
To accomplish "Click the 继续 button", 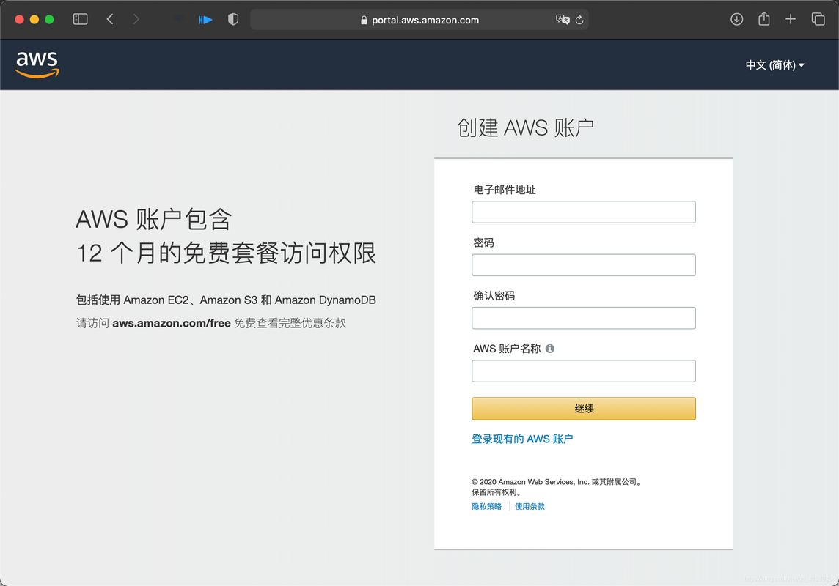I will (x=584, y=409).
